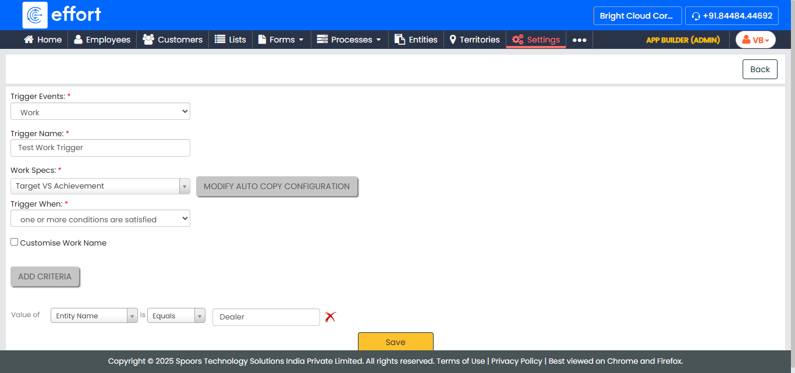795x373 pixels.
Task: Click the VB user profile icon
Action: 755,40
